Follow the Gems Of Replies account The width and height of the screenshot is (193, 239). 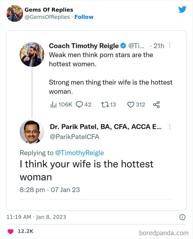(84, 17)
